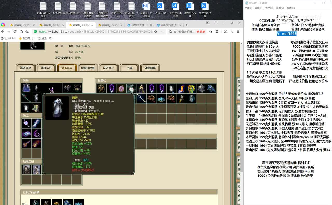This screenshot has height=205, width=332.
Task: Open the 坐骑召唤兽 tab
Action: click(88, 68)
